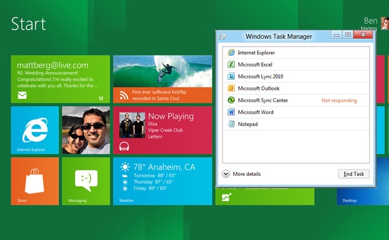This screenshot has height=240, width=389.
Task: Select the Microsoft Outlook row text
Action: click(259, 89)
